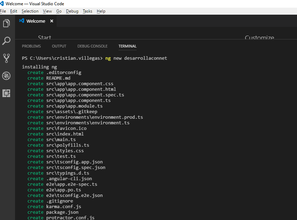Open the Extensions view
Screen dimensions: 297x220
point(6,93)
